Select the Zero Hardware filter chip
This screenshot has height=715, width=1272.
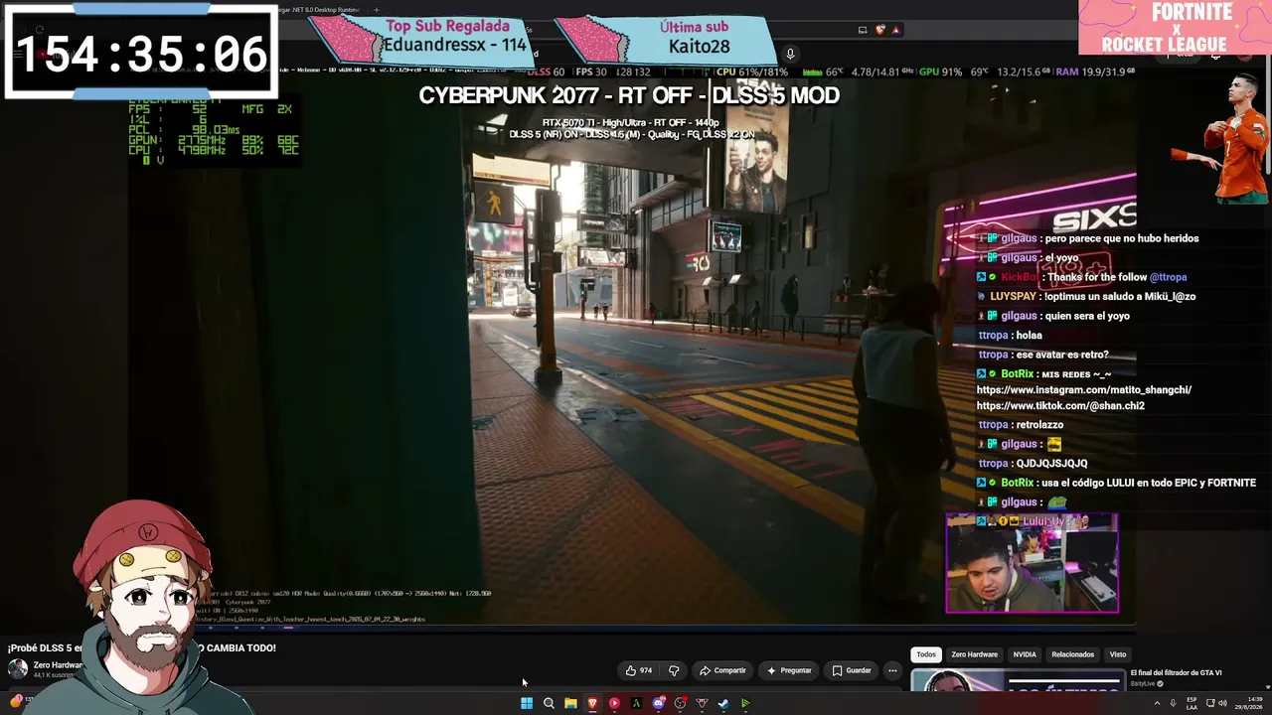click(x=974, y=654)
